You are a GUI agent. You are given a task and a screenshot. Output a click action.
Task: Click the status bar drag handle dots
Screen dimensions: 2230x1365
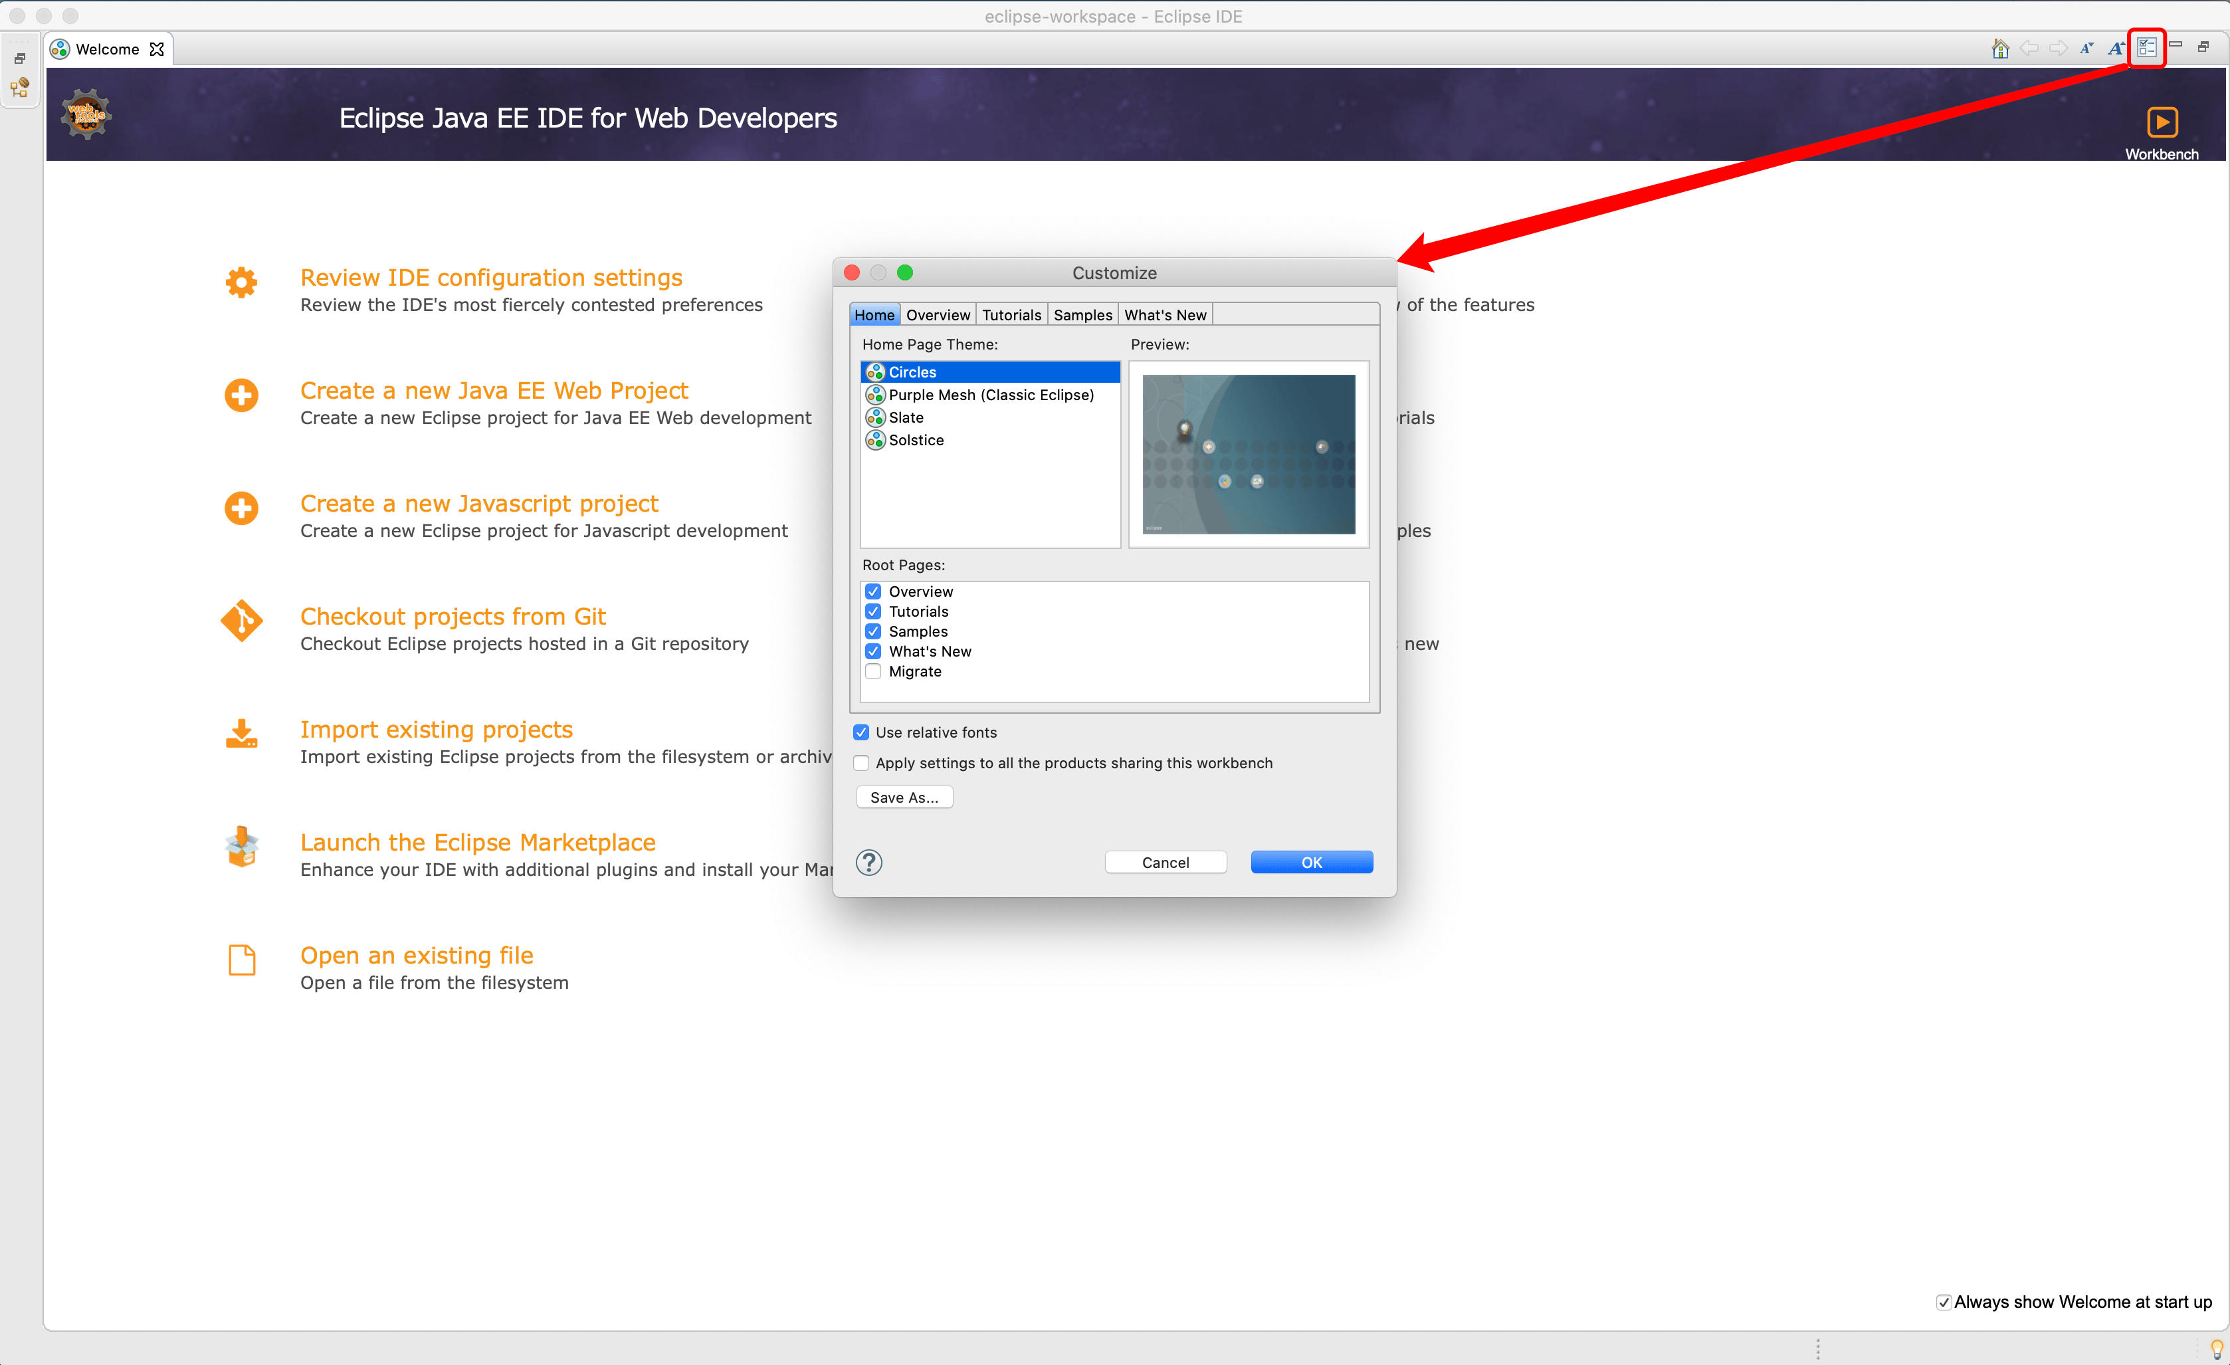point(1817,1348)
